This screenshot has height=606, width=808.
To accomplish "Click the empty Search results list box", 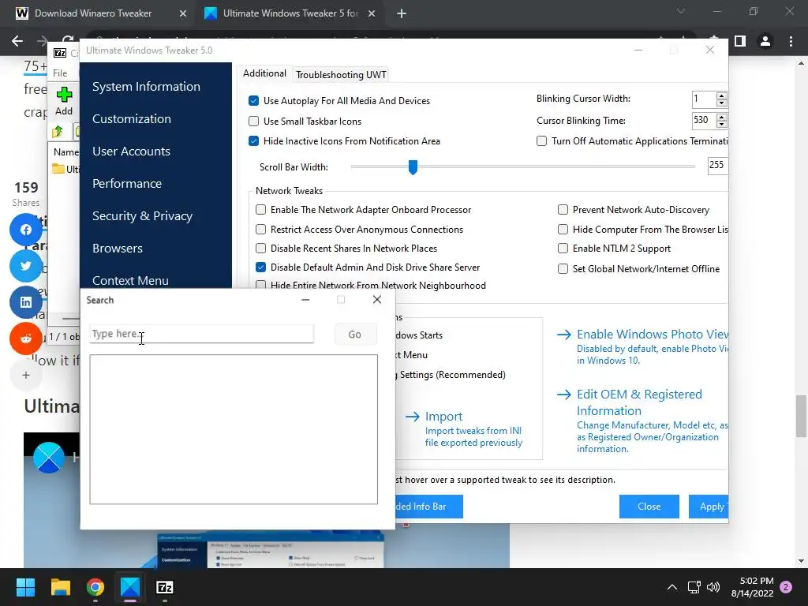I will click(x=234, y=429).
